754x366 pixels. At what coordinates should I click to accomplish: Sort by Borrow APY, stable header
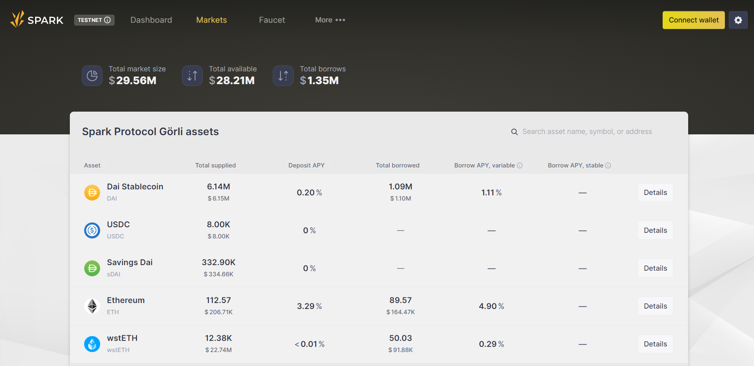click(x=575, y=165)
